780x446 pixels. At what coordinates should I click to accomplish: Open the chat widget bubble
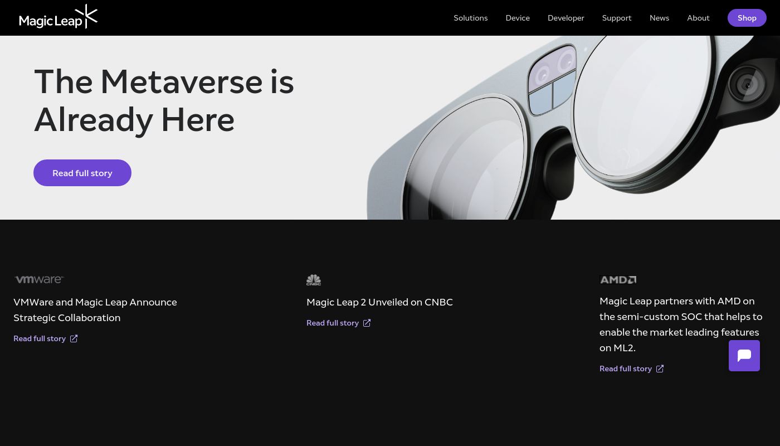(x=744, y=356)
